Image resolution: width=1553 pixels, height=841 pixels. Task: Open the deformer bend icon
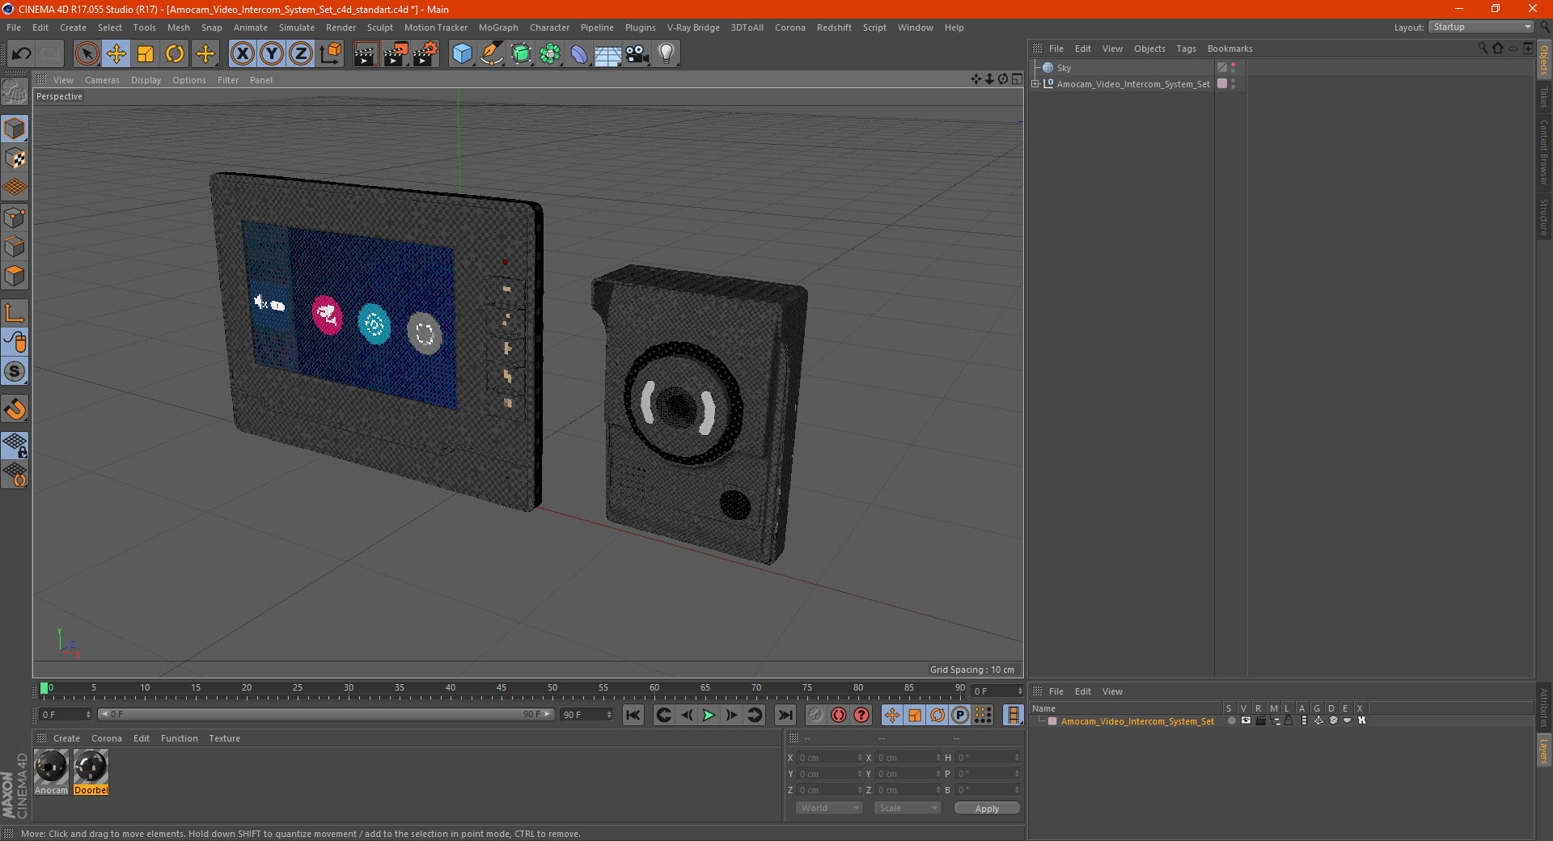(x=579, y=54)
